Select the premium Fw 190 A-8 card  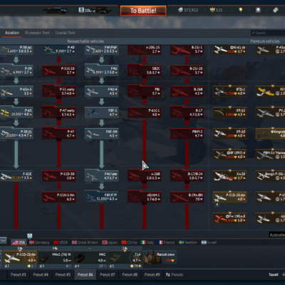(x=229, y=218)
